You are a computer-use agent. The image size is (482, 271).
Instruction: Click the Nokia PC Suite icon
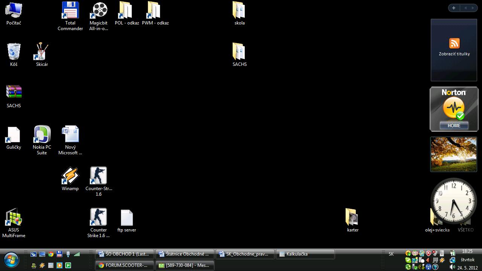click(42, 135)
